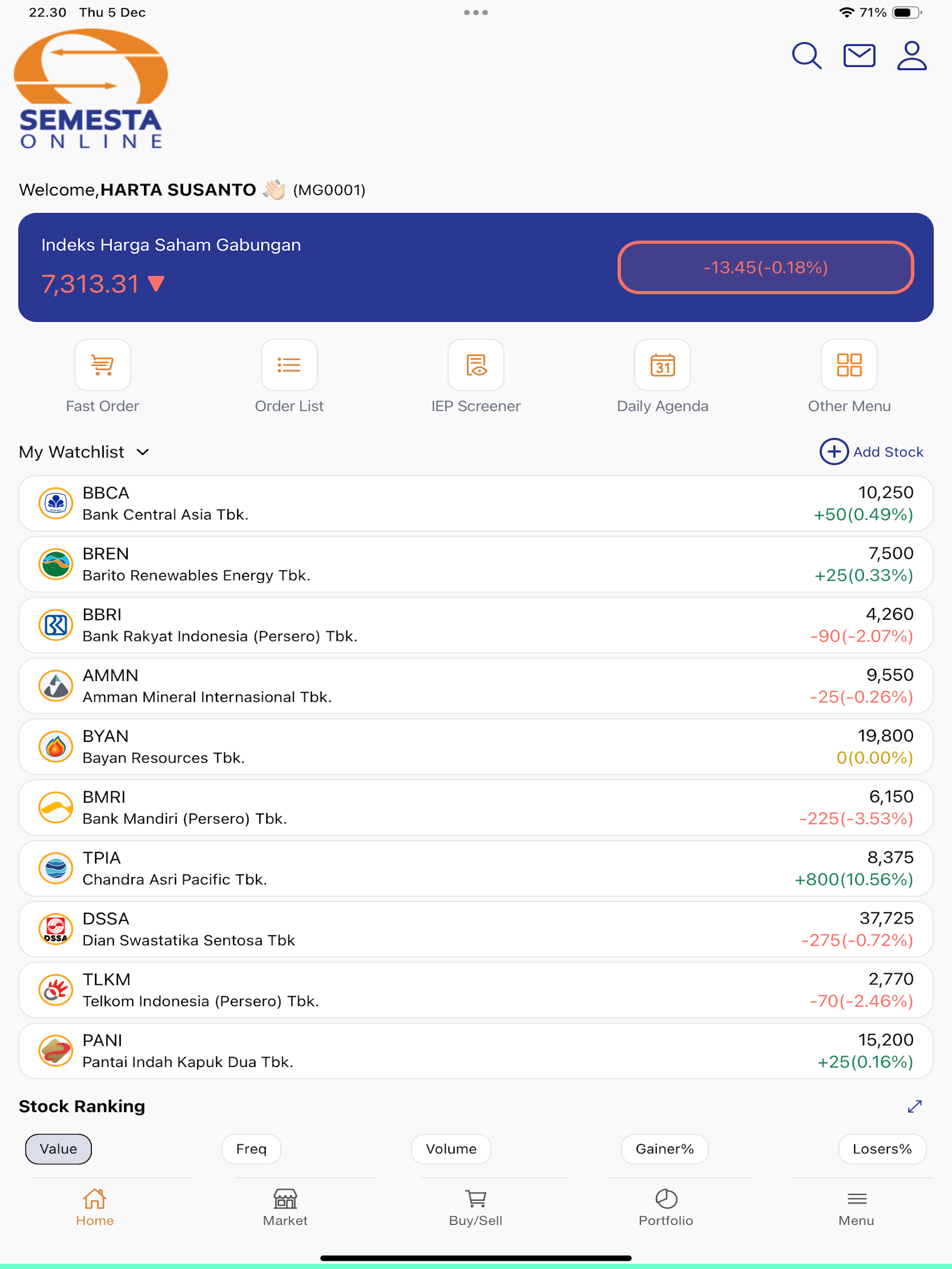
Task: Tap the Fast Order label
Action: pyautogui.click(x=103, y=406)
